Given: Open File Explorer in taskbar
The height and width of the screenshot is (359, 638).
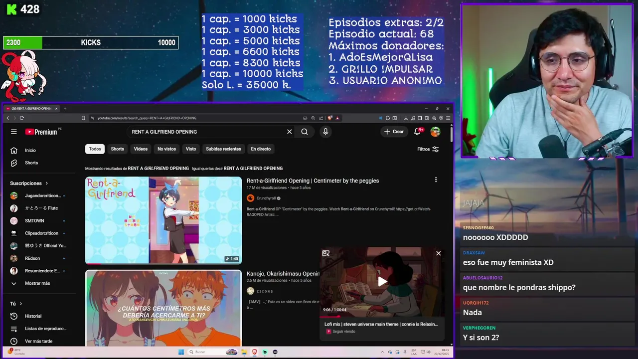Looking at the screenshot, I should [245, 352].
